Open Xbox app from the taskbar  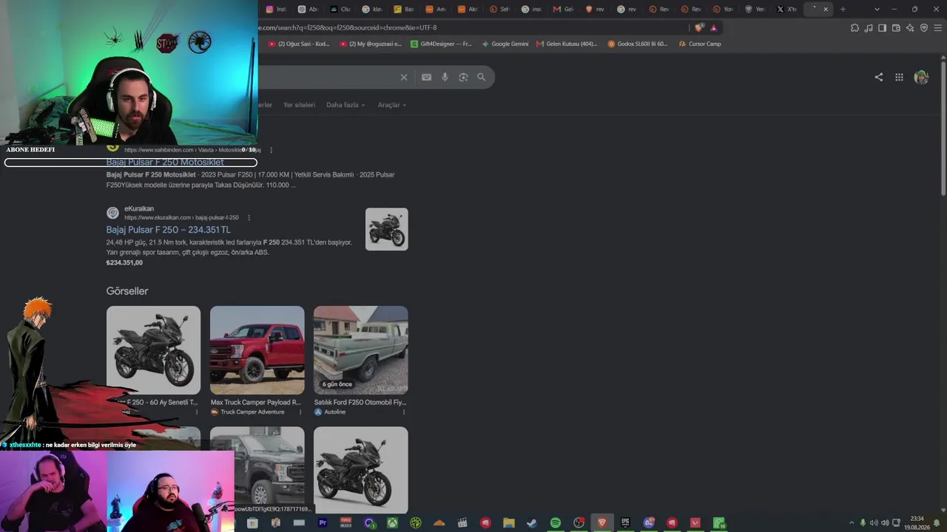(x=392, y=523)
